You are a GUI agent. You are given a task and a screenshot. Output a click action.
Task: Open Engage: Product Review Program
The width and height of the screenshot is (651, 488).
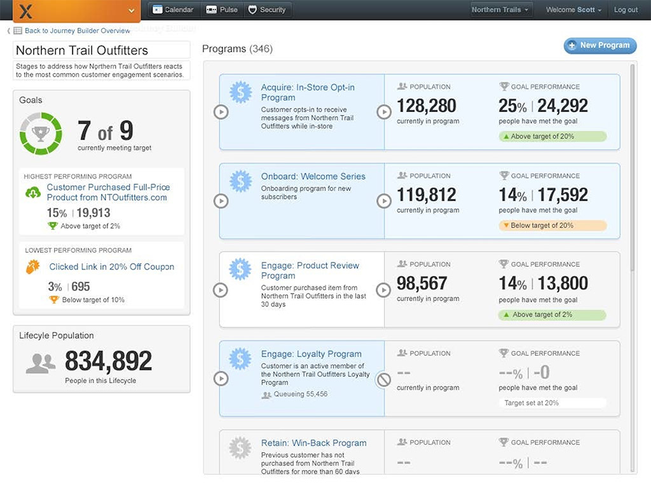coord(310,271)
